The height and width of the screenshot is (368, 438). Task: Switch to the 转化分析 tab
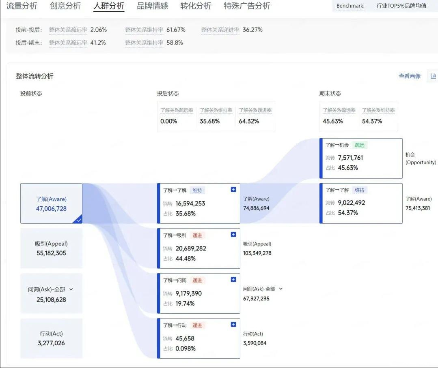click(x=196, y=6)
